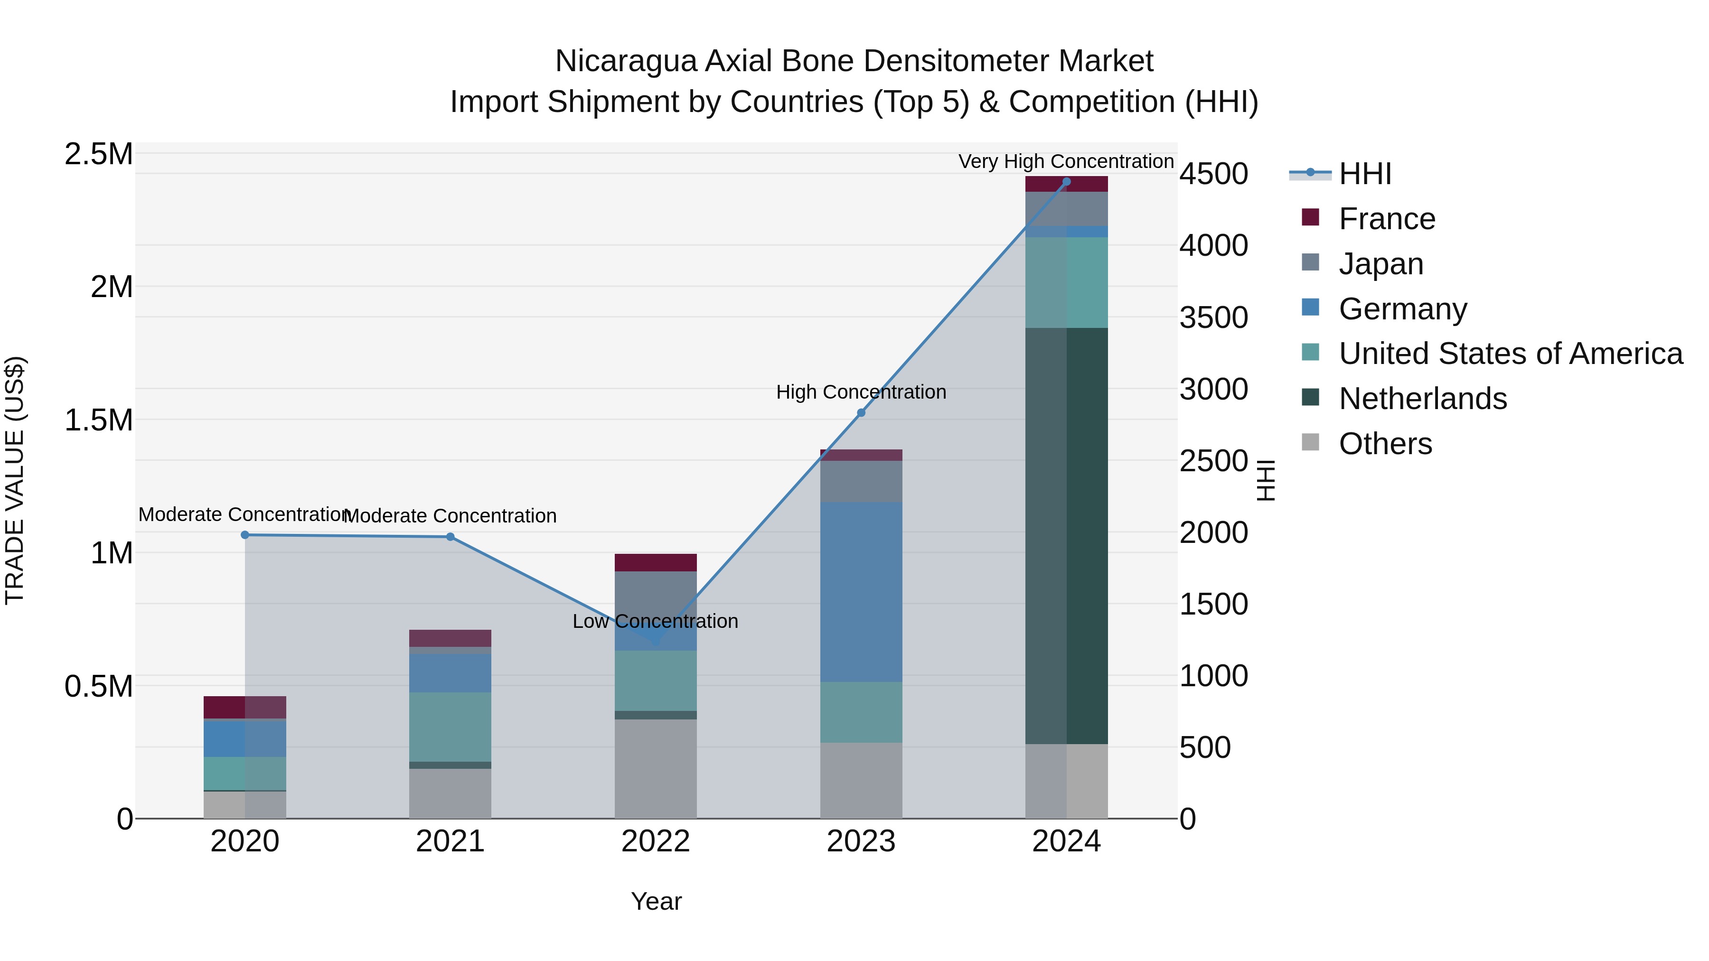
Task: Click the Germany segment of the 2023 bar
Action: coord(861,592)
